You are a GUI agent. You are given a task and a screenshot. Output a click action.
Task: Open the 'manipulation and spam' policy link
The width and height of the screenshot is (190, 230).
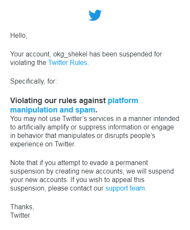(x=52, y=110)
